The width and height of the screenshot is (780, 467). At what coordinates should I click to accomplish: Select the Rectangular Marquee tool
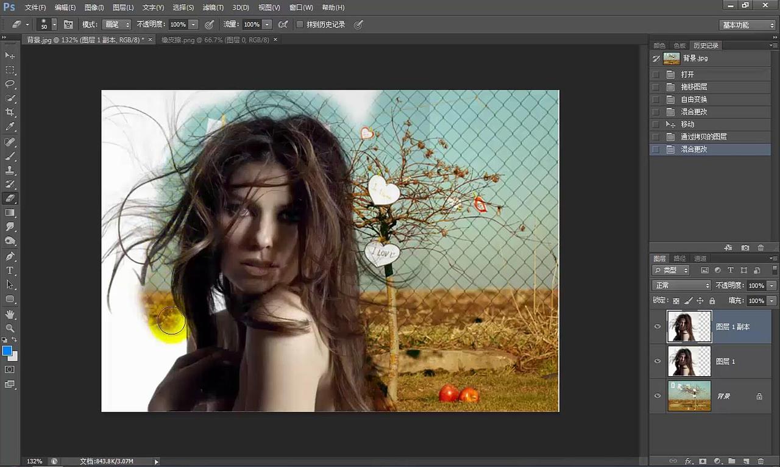click(x=10, y=70)
